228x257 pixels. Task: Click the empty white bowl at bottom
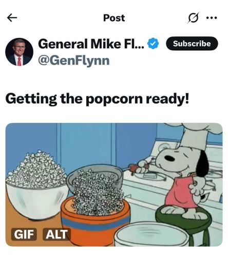tap(151, 235)
